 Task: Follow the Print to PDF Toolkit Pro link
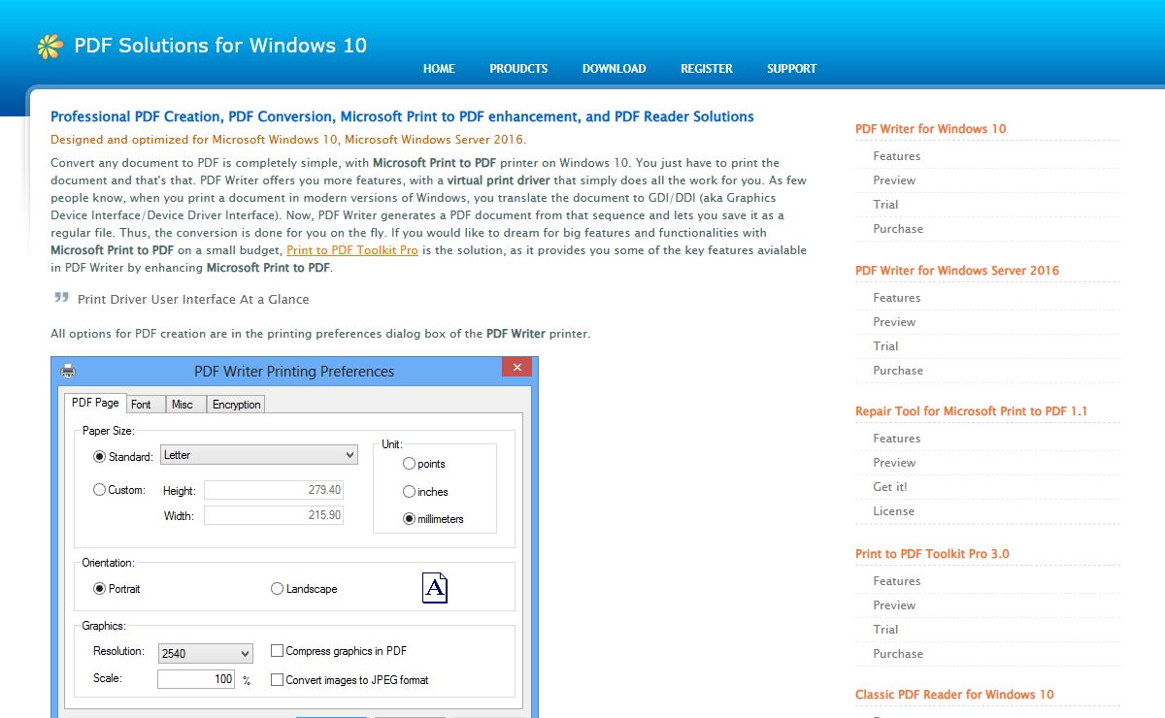(x=352, y=250)
